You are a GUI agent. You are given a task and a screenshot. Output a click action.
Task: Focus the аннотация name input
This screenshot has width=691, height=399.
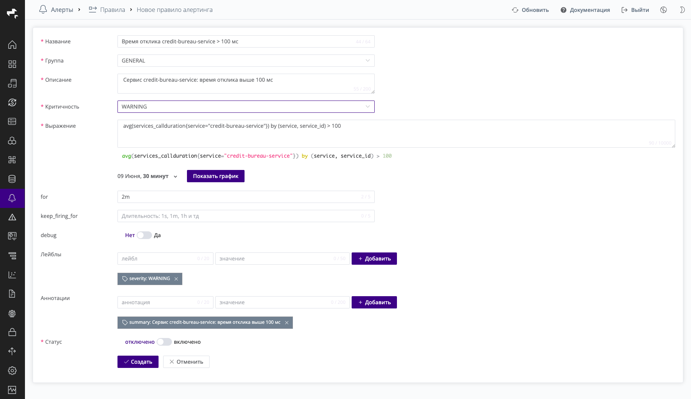[x=165, y=302]
